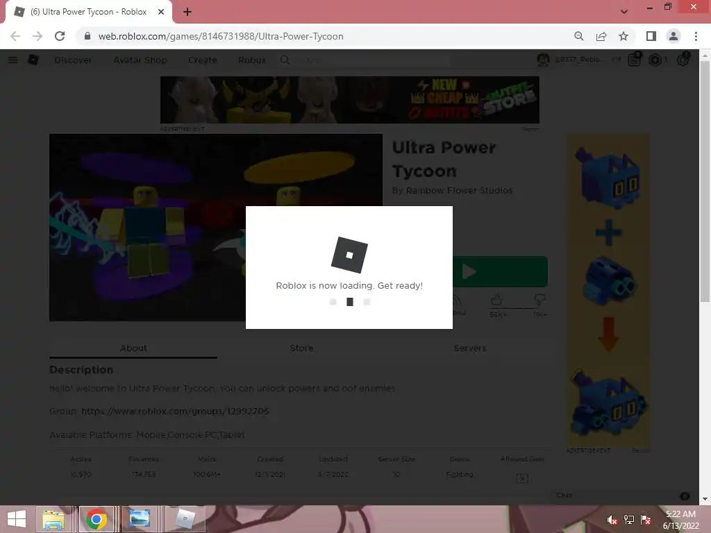Open the user avatar profile icon

[543, 60]
